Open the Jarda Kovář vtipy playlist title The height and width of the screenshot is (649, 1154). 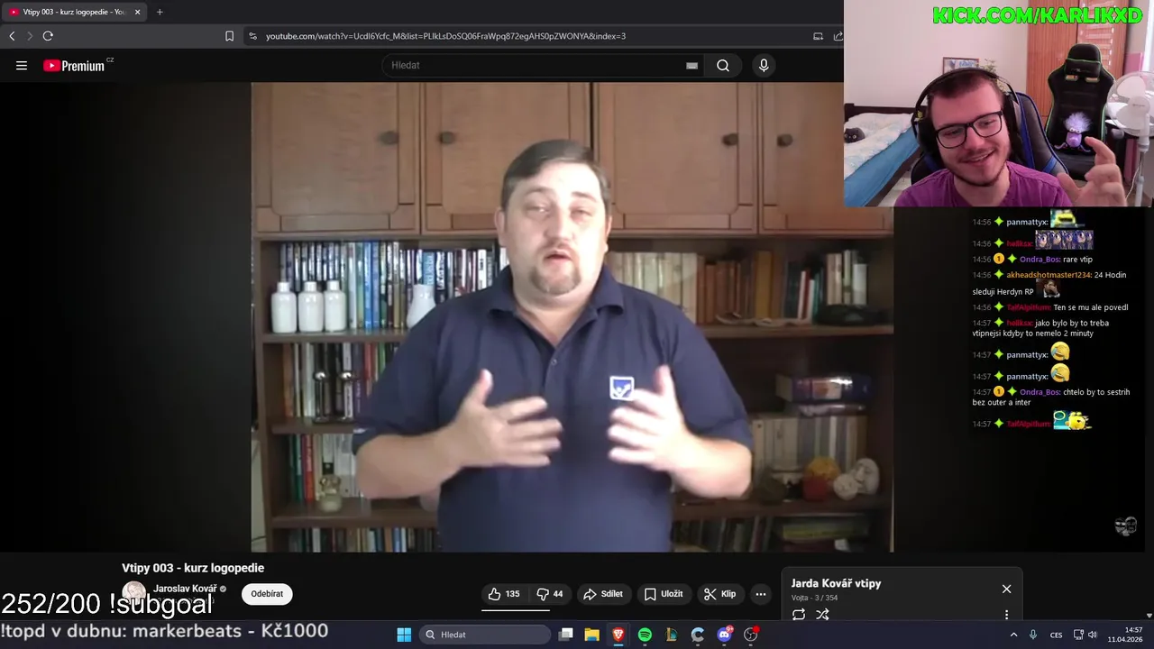coord(836,583)
